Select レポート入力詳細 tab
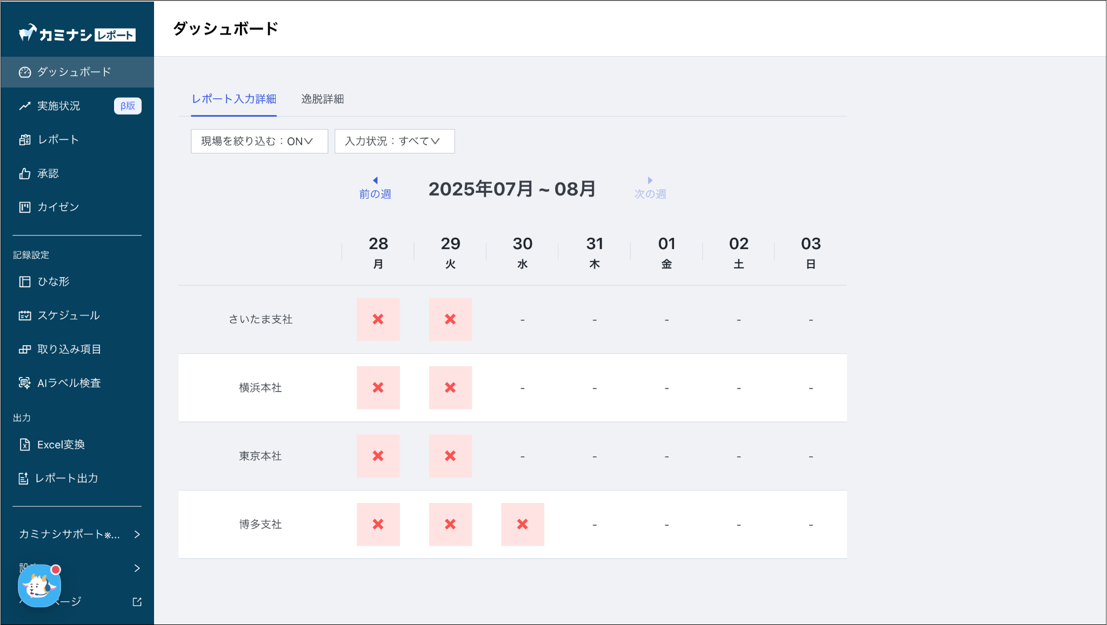 click(x=234, y=99)
